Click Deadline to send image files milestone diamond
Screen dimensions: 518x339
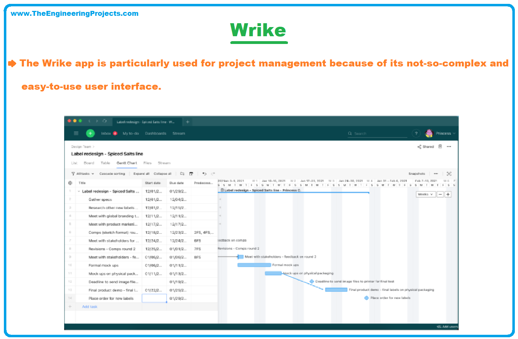(x=312, y=281)
